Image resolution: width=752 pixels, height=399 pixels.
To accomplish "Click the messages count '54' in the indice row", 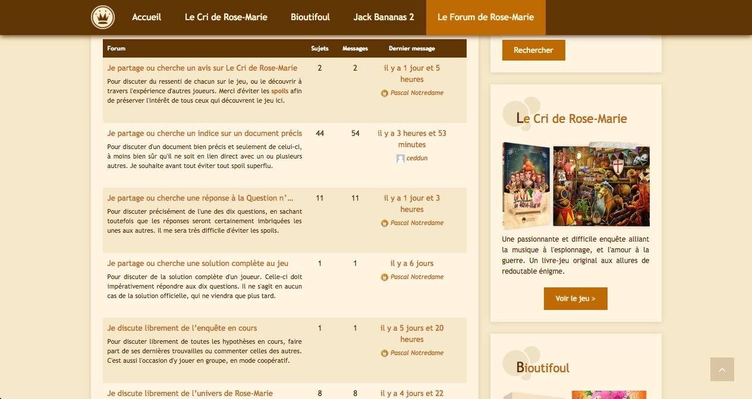I will 355,134.
